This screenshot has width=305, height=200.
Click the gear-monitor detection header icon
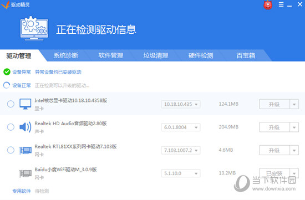[34, 28]
